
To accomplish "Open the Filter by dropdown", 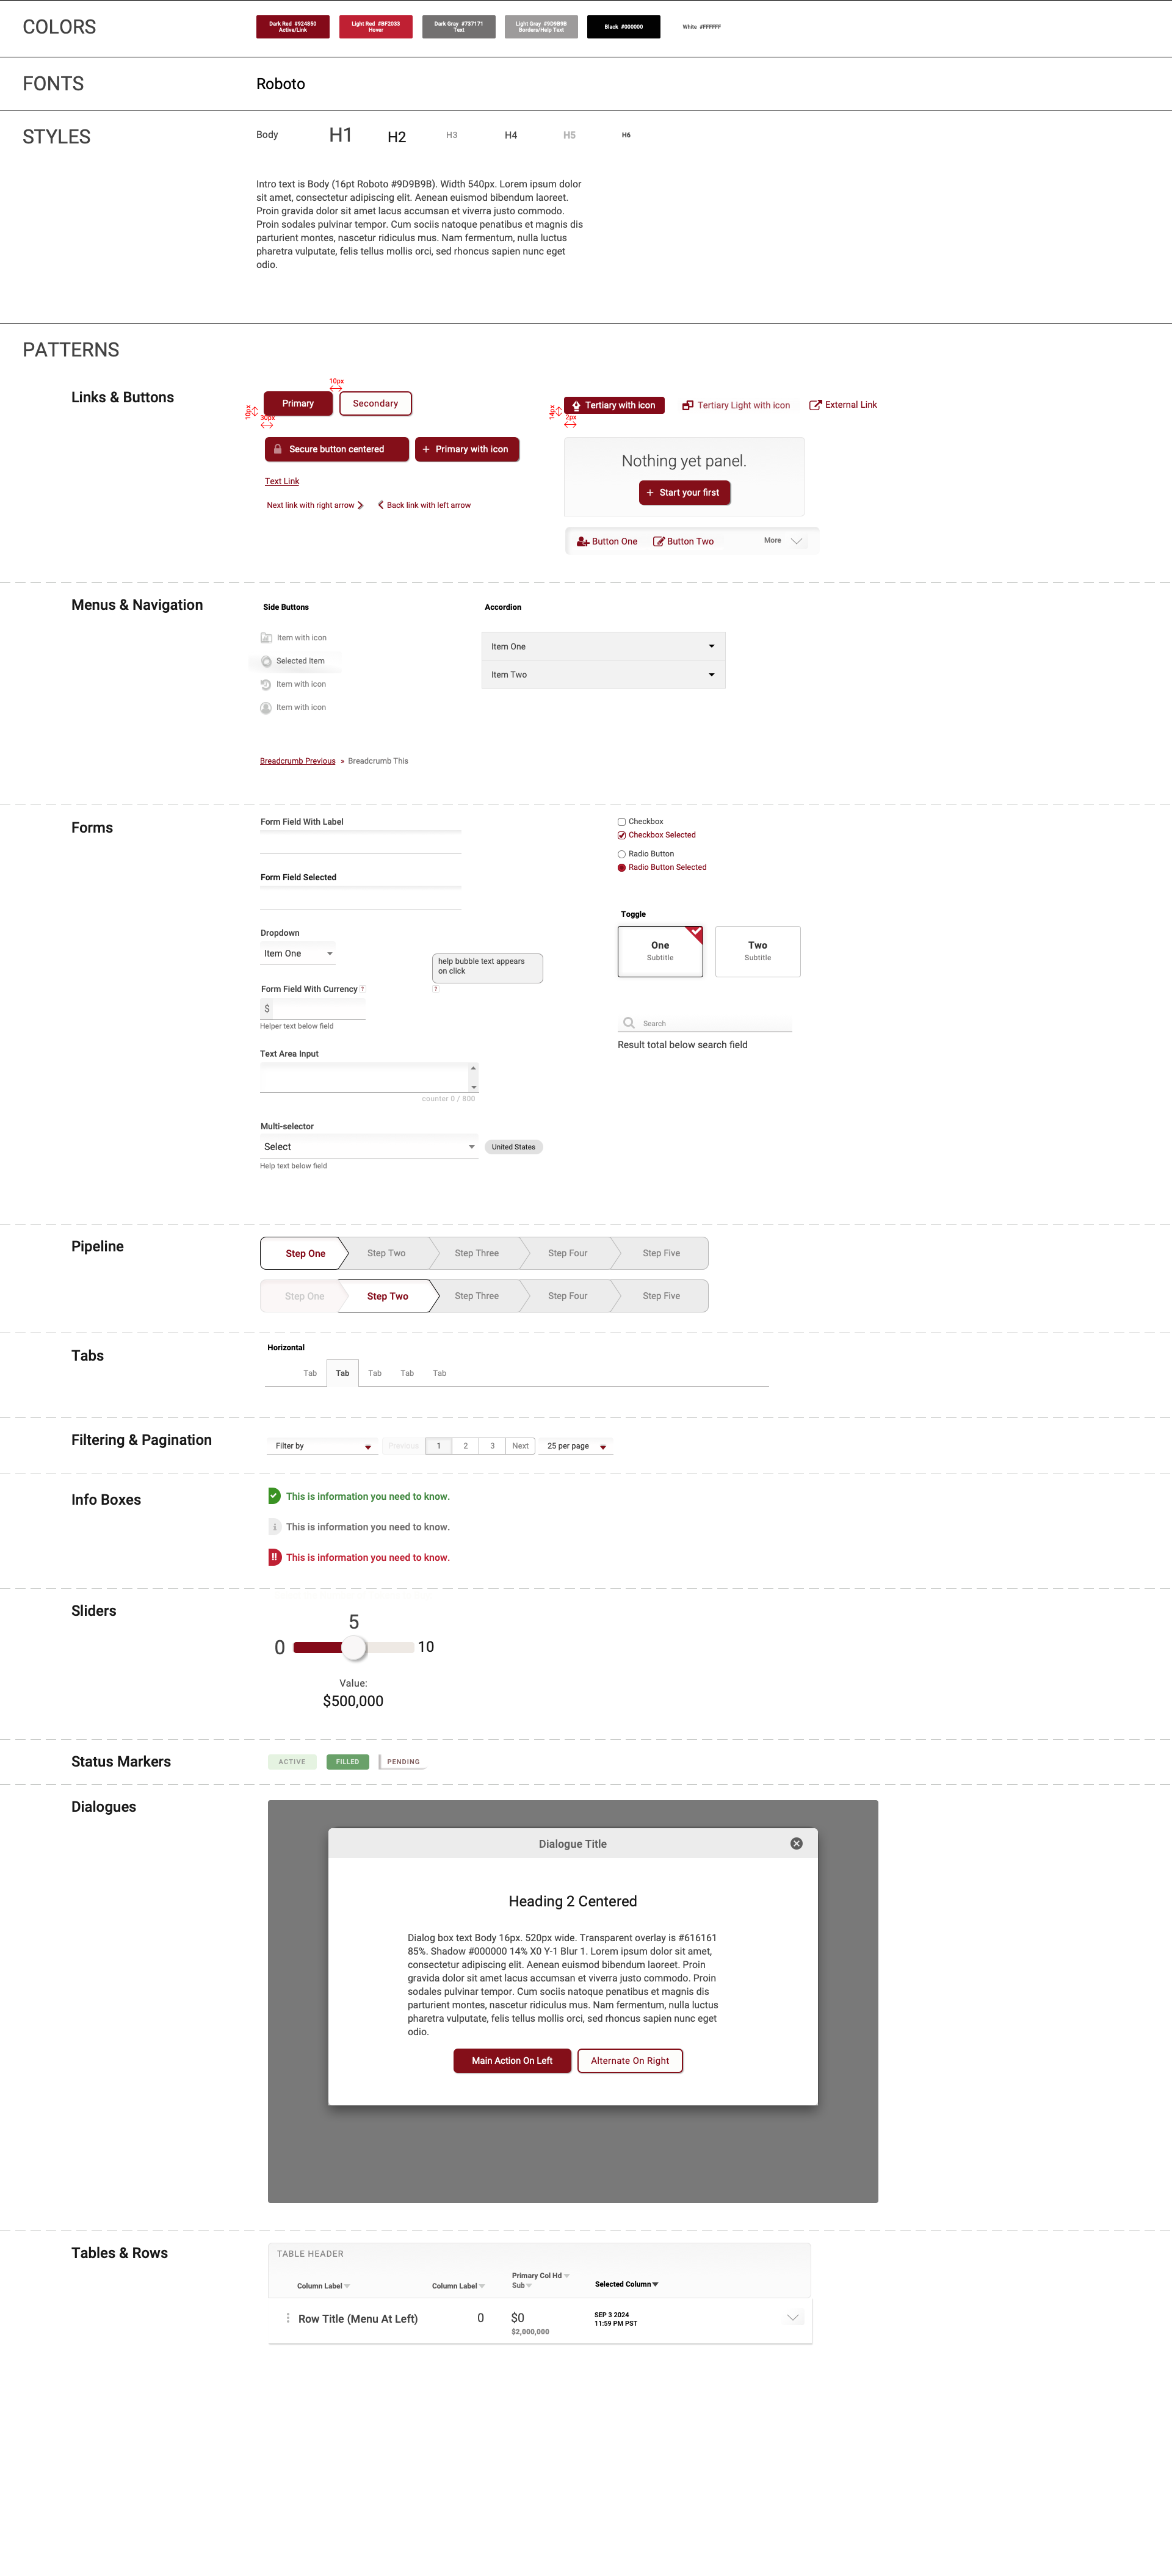I will point(322,1446).
